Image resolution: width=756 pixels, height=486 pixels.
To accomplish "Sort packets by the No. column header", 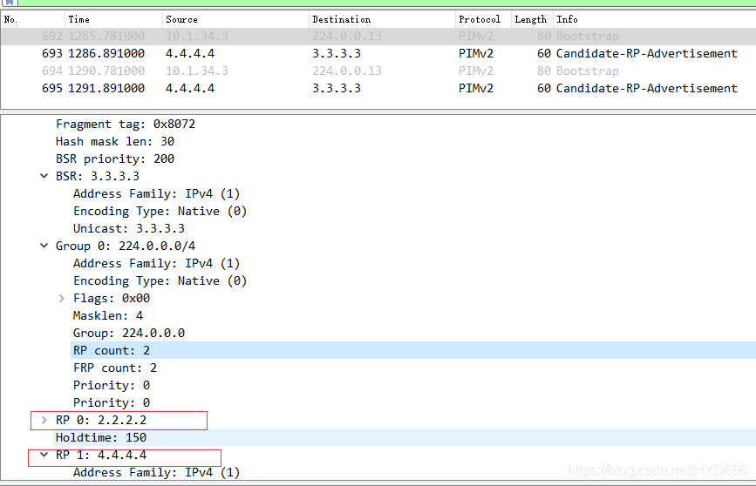I will (x=33, y=19).
